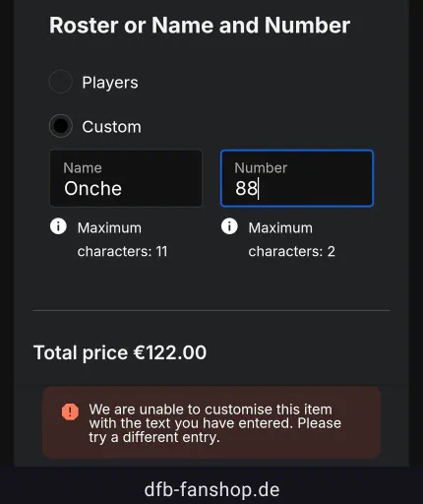Viewport: 423px width, 504px height.
Task: Click the info icon below Name field
Action: (58, 226)
